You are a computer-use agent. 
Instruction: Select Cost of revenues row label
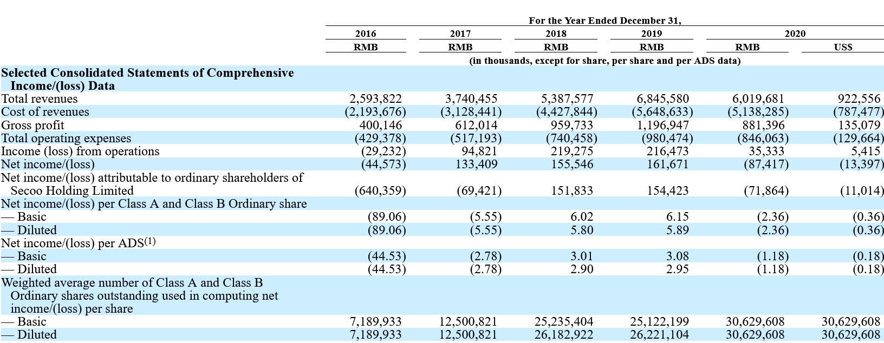point(45,112)
